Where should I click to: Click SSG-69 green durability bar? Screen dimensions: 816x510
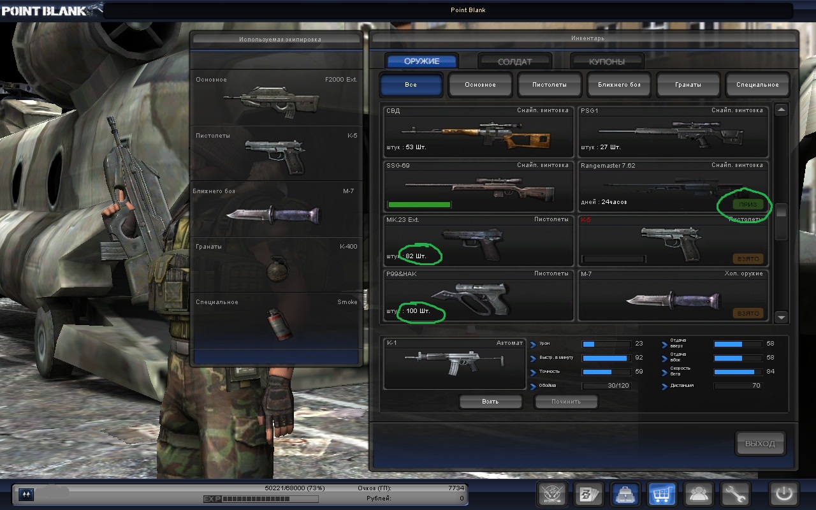pos(419,205)
